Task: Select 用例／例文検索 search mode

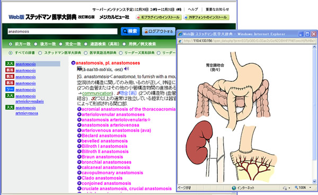Action: [x=124, y=44]
